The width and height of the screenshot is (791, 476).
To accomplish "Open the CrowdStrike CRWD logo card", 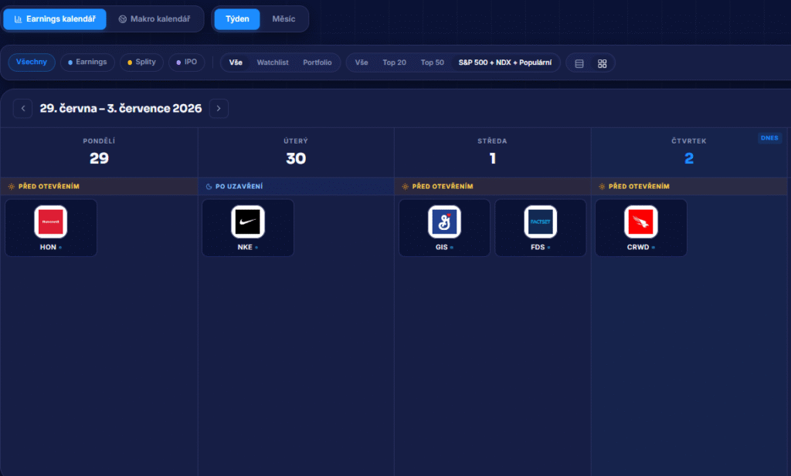I will (x=640, y=228).
